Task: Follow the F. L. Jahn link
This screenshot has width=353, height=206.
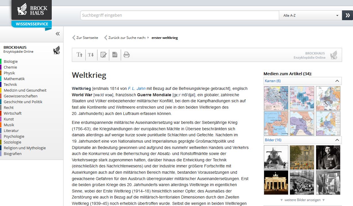Action: [137, 88]
